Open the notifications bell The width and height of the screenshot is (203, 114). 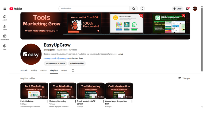click(x=187, y=9)
